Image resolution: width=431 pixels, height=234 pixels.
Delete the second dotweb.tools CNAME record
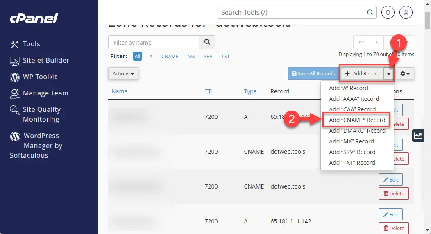(394, 193)
